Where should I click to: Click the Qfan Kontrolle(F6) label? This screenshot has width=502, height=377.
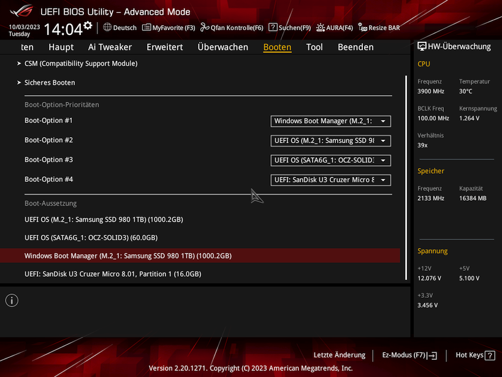[x=237, y=28]
